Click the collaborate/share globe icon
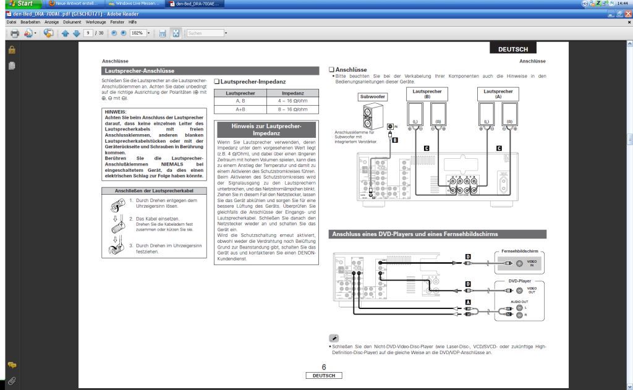Screen dimensions: 633x390 [48, 33]
